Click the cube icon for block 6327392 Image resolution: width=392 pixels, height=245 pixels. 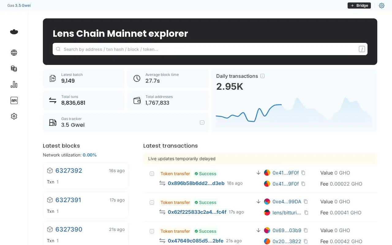point(50,171)
